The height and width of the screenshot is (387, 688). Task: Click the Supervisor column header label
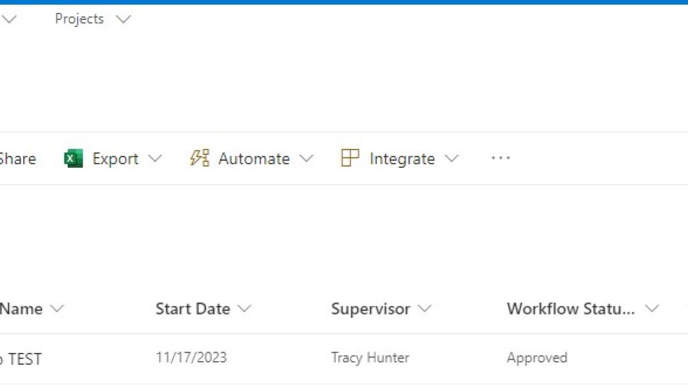tap(370, 309)
